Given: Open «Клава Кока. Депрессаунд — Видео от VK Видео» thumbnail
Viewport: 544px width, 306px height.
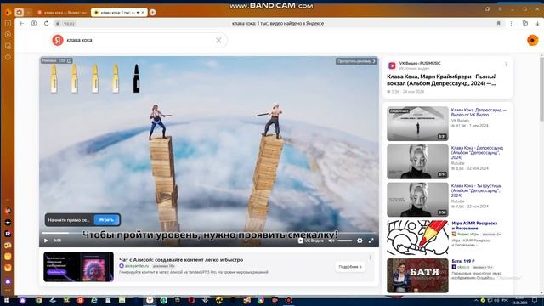Looking at the screenshot, I should 417,123.
